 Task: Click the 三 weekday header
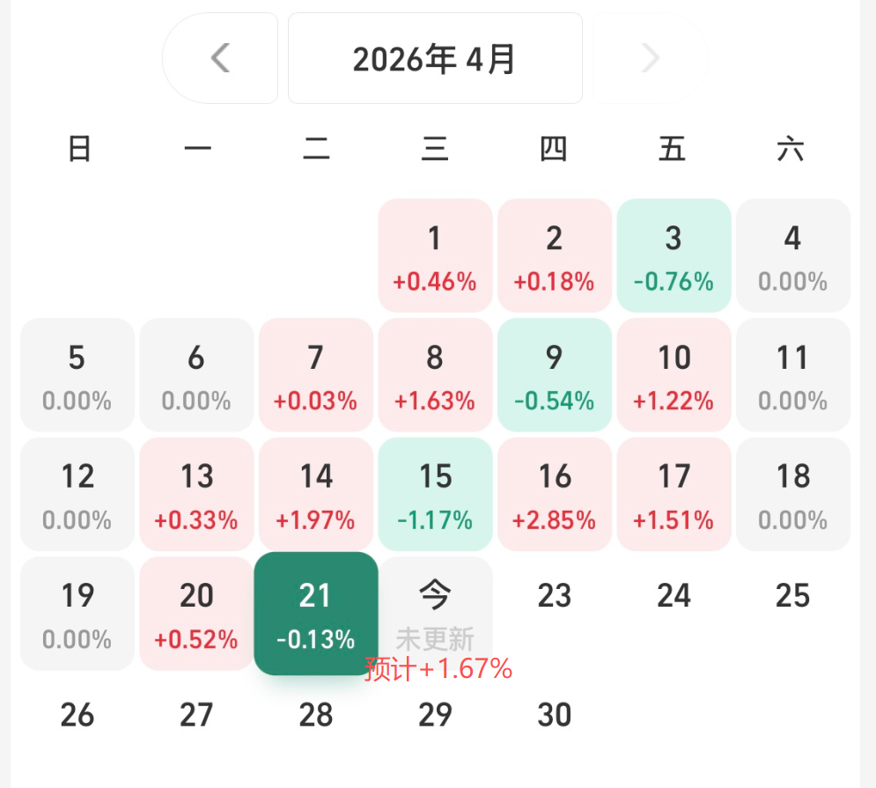[x=435, y=149]
